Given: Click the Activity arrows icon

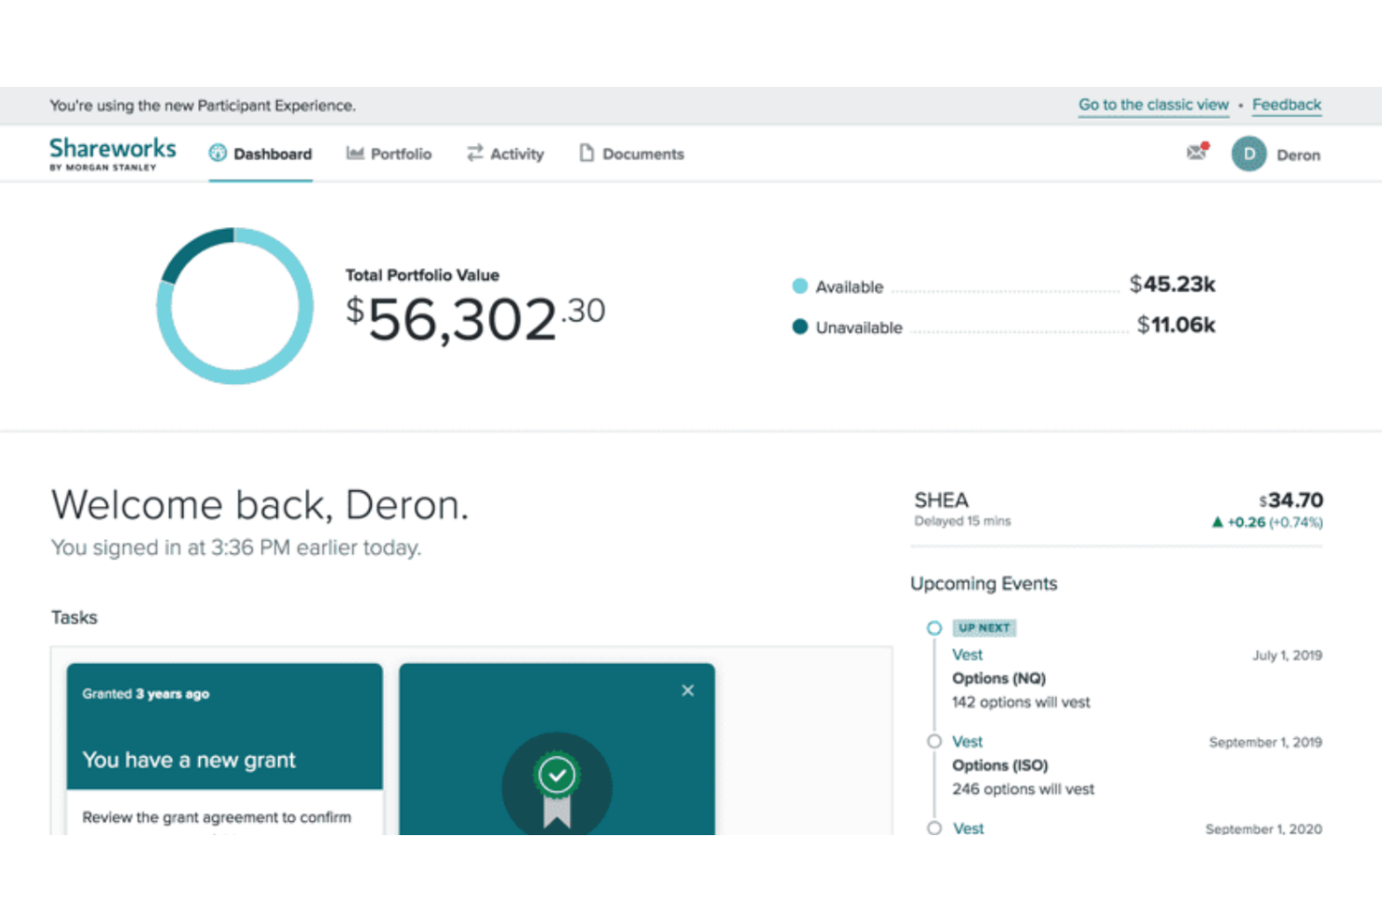Looking at the screenshot, I should [x=474, y=153].
